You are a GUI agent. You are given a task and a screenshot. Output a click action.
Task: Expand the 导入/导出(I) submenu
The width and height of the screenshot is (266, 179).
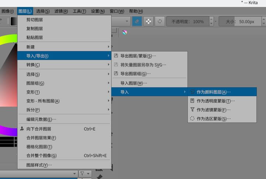64,56
